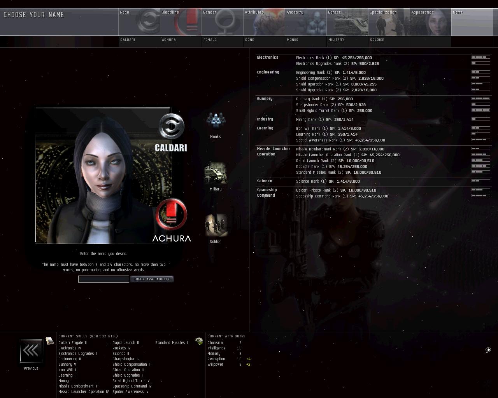This screenshot has height=398, width=498.
Task: Click the Caldari race logo on portrait
Action: 171,132
